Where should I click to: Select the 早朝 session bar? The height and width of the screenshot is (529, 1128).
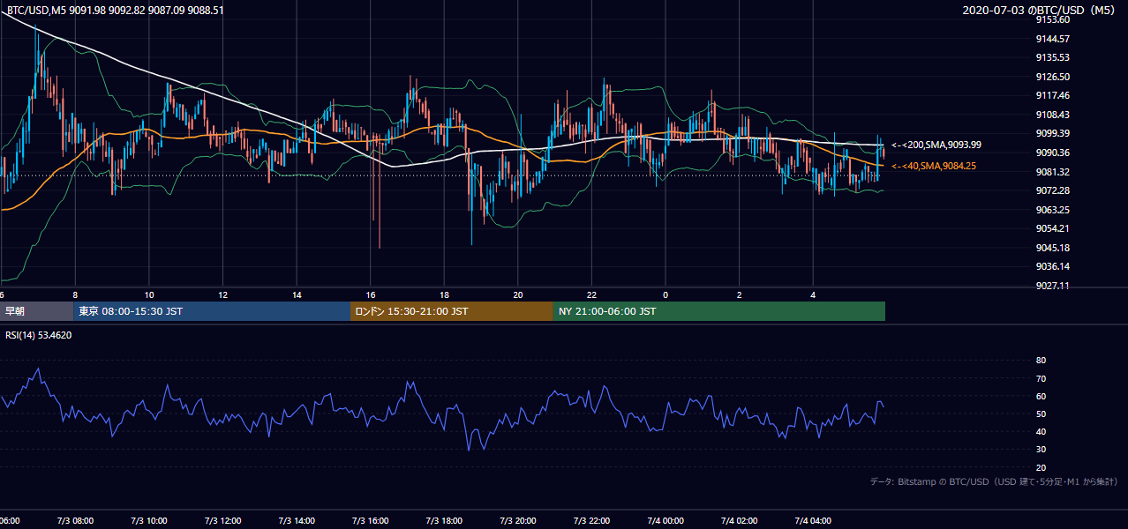click(x=36, y=311)
